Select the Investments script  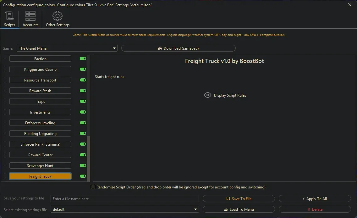coord(40,112)
